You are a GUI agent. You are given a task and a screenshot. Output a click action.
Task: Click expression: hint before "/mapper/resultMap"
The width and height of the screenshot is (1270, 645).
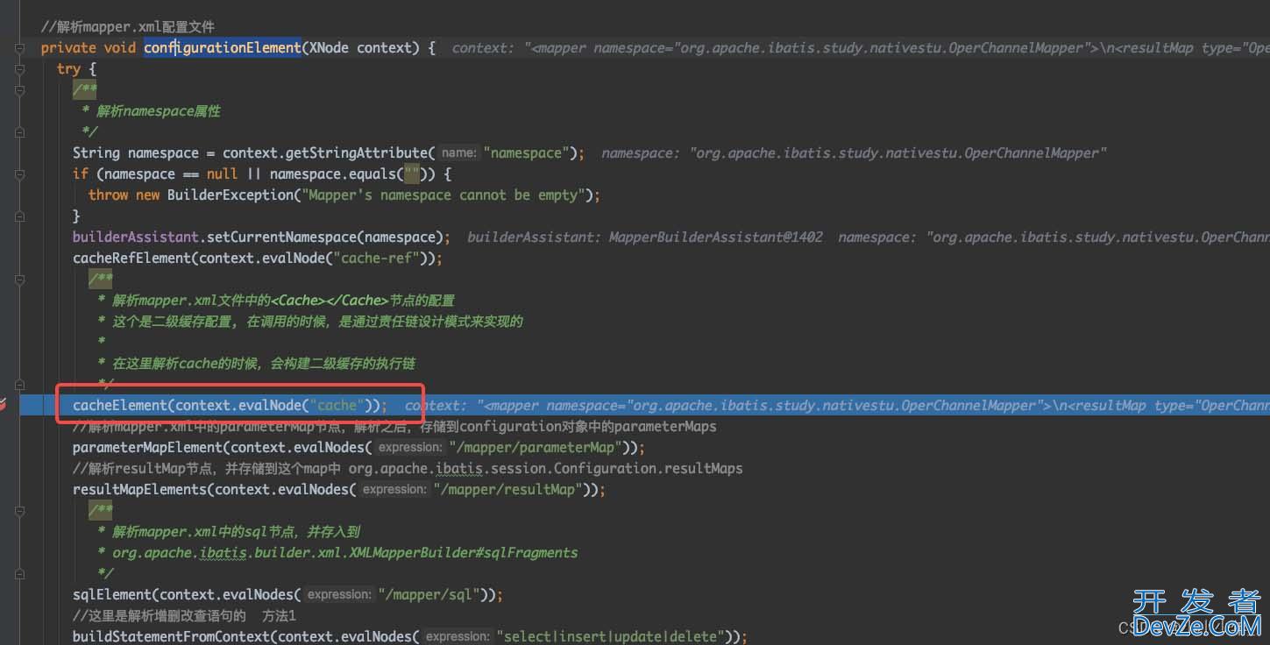pos(394,490)
